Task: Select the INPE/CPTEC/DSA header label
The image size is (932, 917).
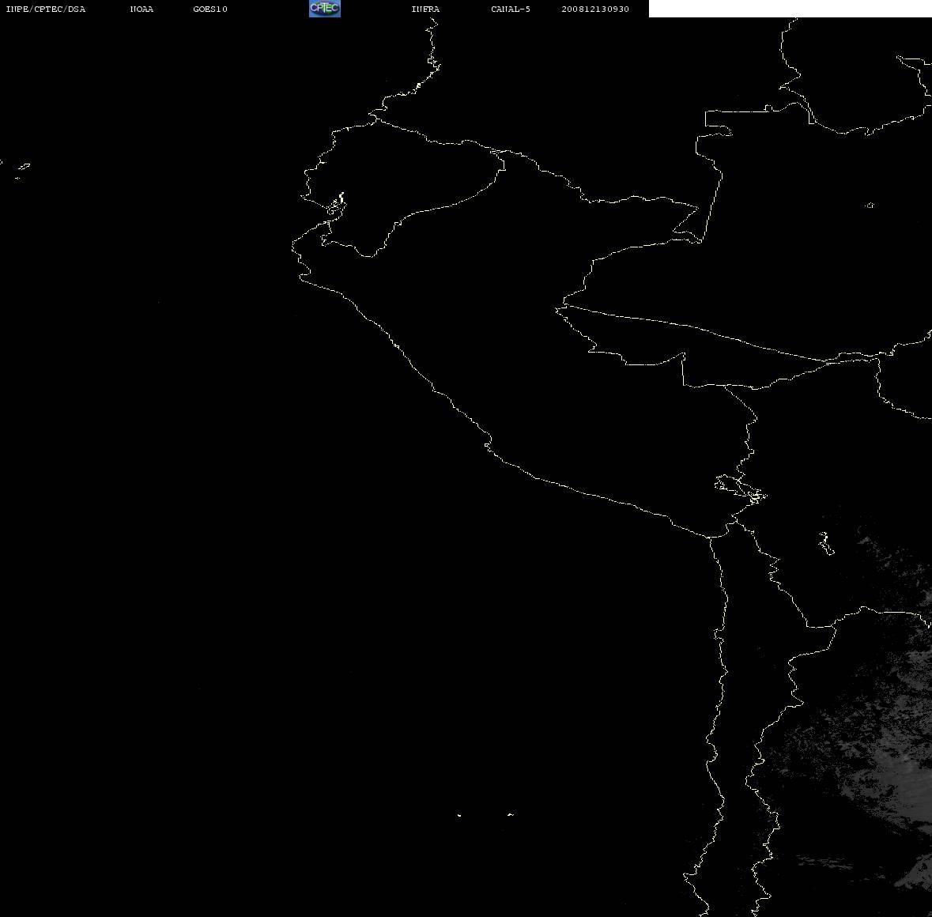Action: (45, 9)
